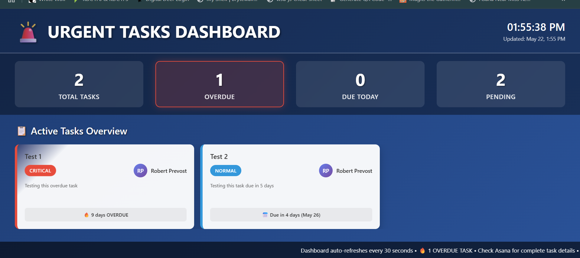Click '1 OVERDUE TASK' footer text
This screenshot has width=580, height=258.
click(450, 250)
